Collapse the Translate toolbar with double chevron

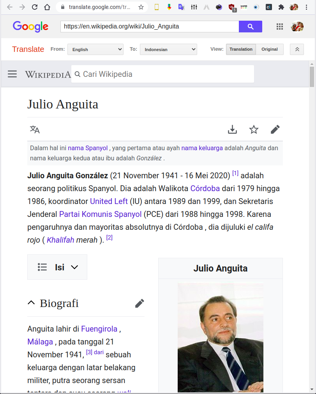(297, 49)
